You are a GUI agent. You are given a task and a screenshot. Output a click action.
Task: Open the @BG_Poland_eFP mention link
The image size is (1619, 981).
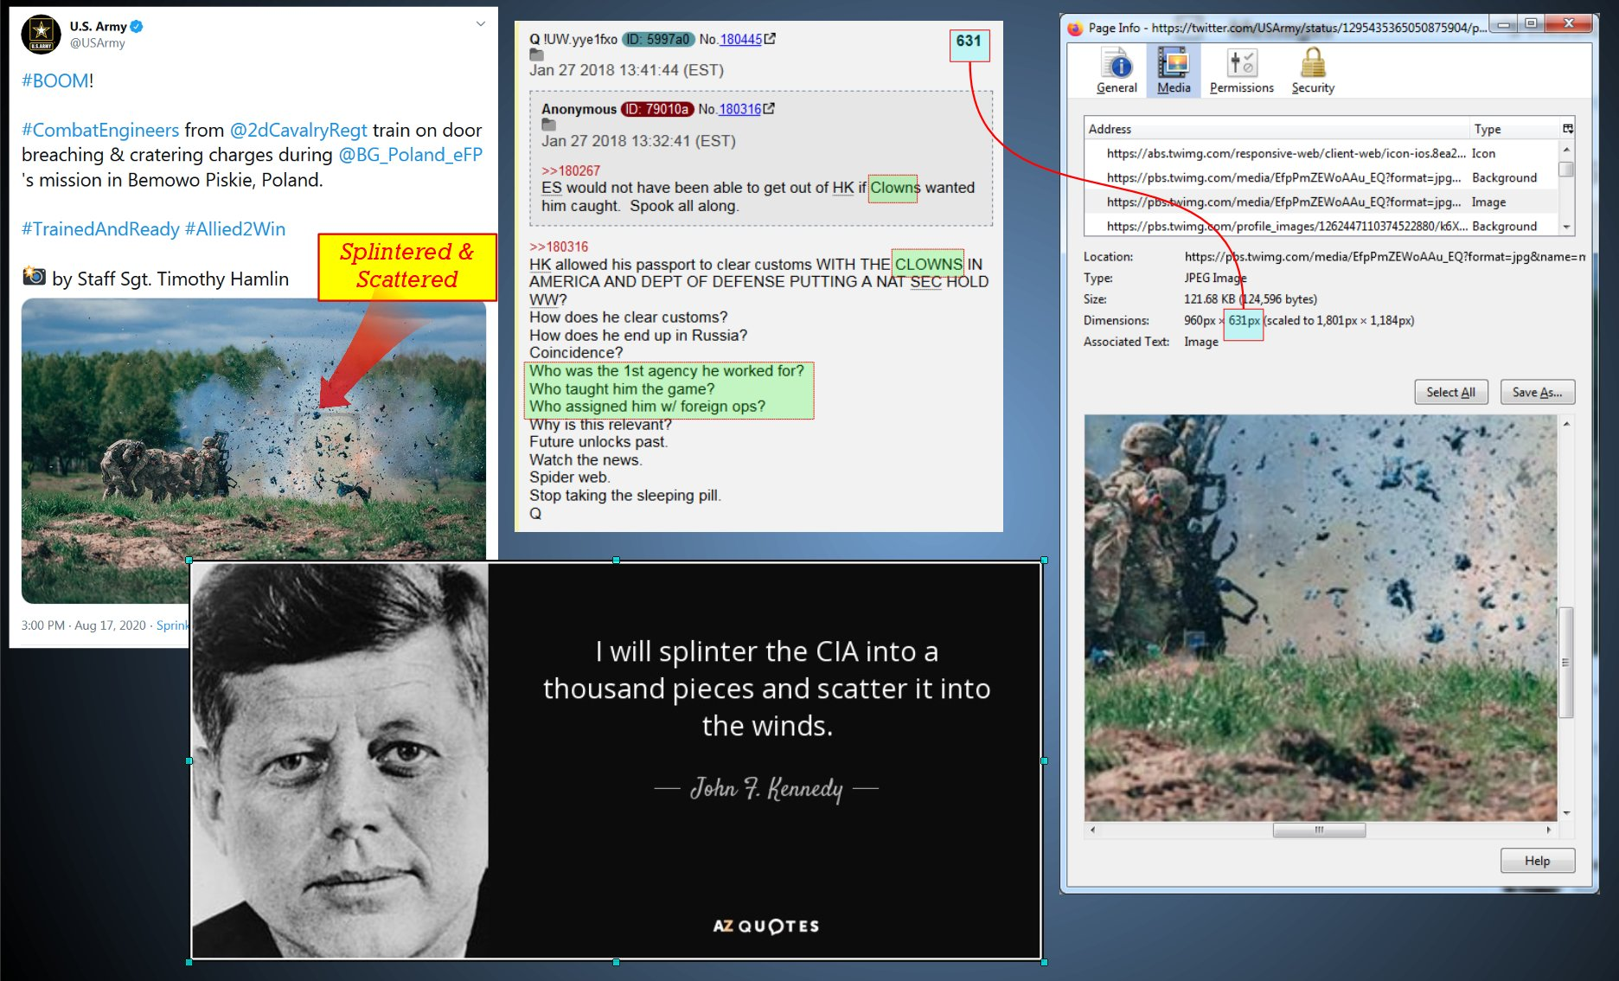(410, 154)
